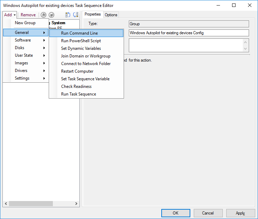Add a Restart Computer step
The image size is (258, 219).
86,71
